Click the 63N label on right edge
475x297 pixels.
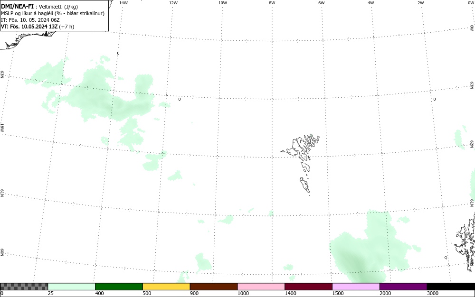point(472,85)
